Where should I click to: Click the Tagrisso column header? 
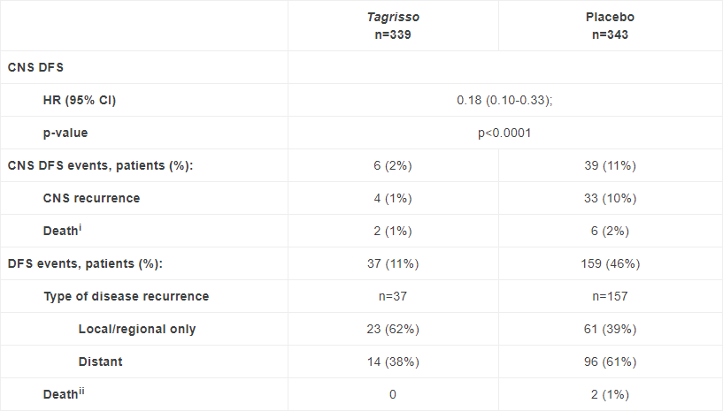[x=393, y=26]
